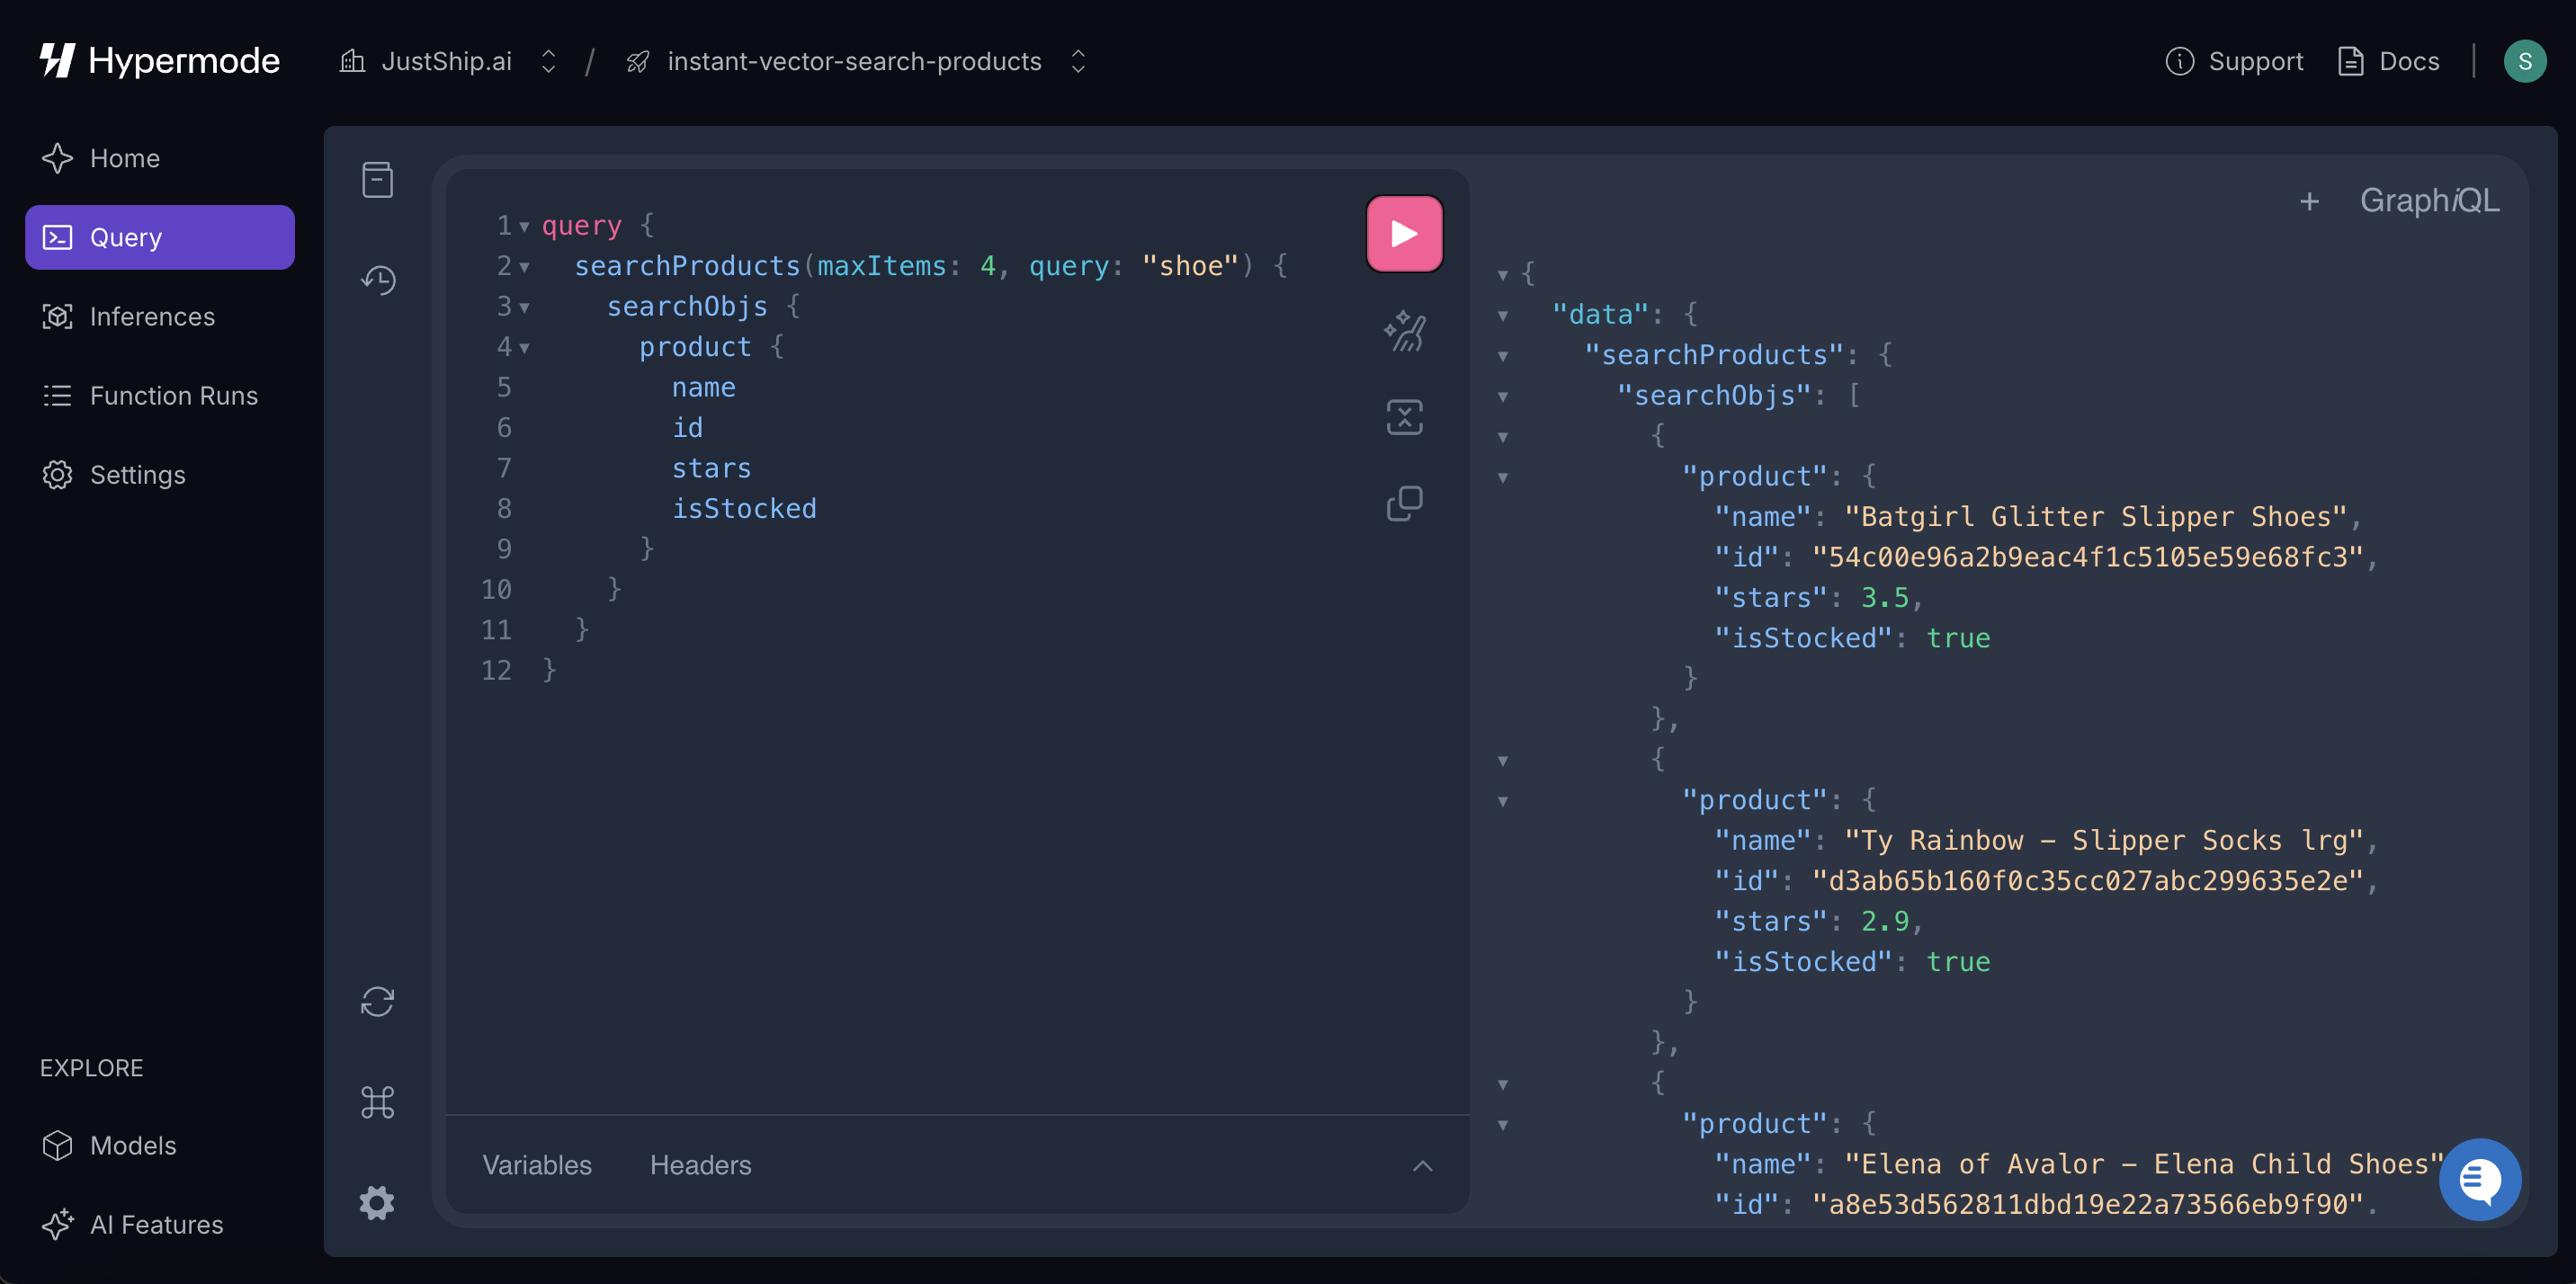This screenshot has width=2576, height=1284.
Task: Add a new GraphiQL tab
Action: [x=2309, y=200]
